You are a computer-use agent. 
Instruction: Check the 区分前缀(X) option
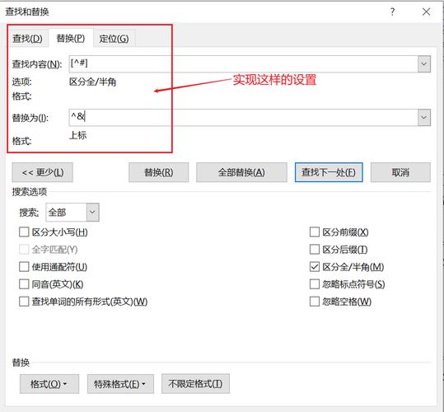[x=315, y=232]
